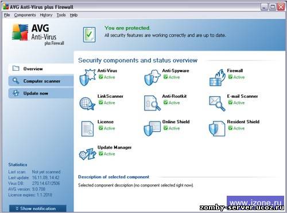Click LinkScanner Active status checkmark
287x213 pixels.
click(x=101, y=102)
